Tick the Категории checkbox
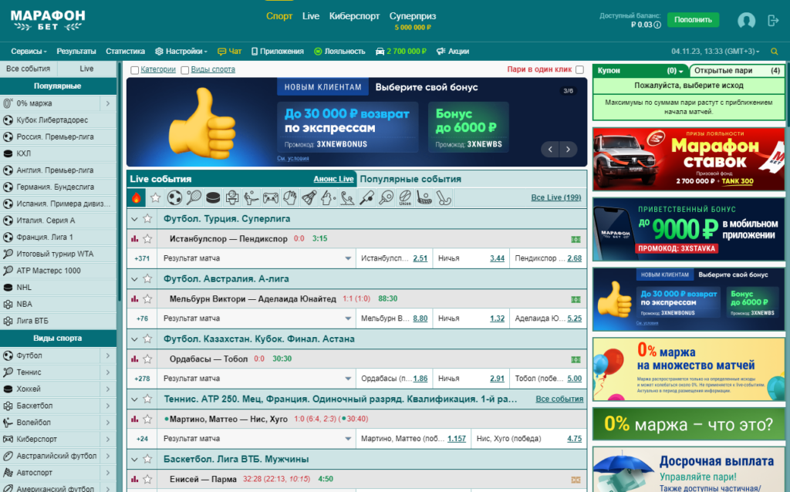The height and width of the screenshot is (492, 790). coord(134,70)
